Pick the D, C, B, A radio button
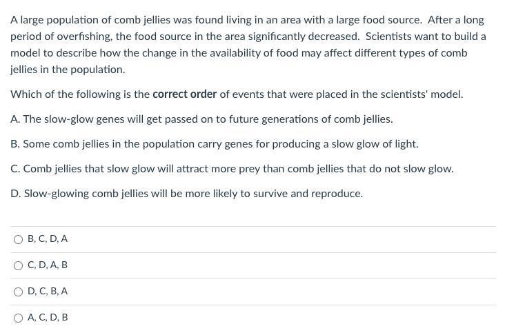The width and height of the screenshot is (505, 335). coord(18,292)
